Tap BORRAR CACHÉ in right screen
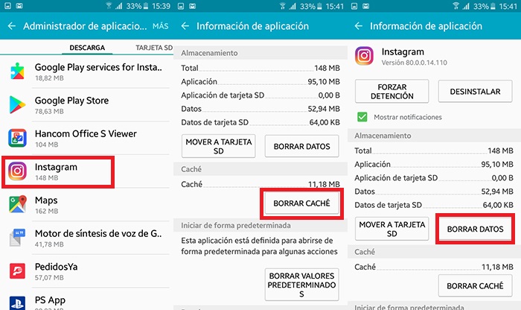The height and width of the screenshot is (310, 521). click(475, 285)
